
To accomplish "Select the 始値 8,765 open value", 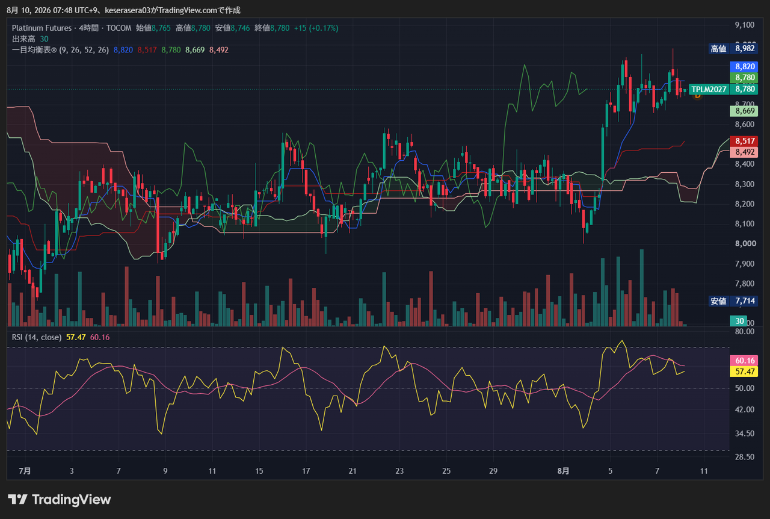I will (154, 28).
